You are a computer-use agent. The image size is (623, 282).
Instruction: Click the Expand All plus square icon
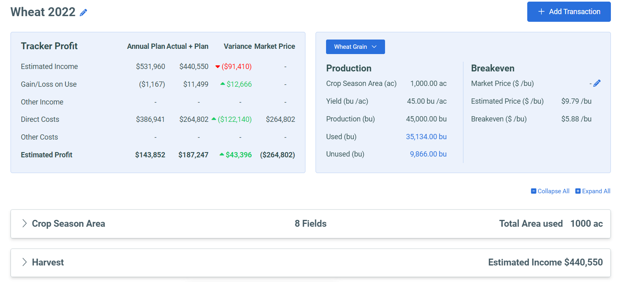click(x=578, y=191)
